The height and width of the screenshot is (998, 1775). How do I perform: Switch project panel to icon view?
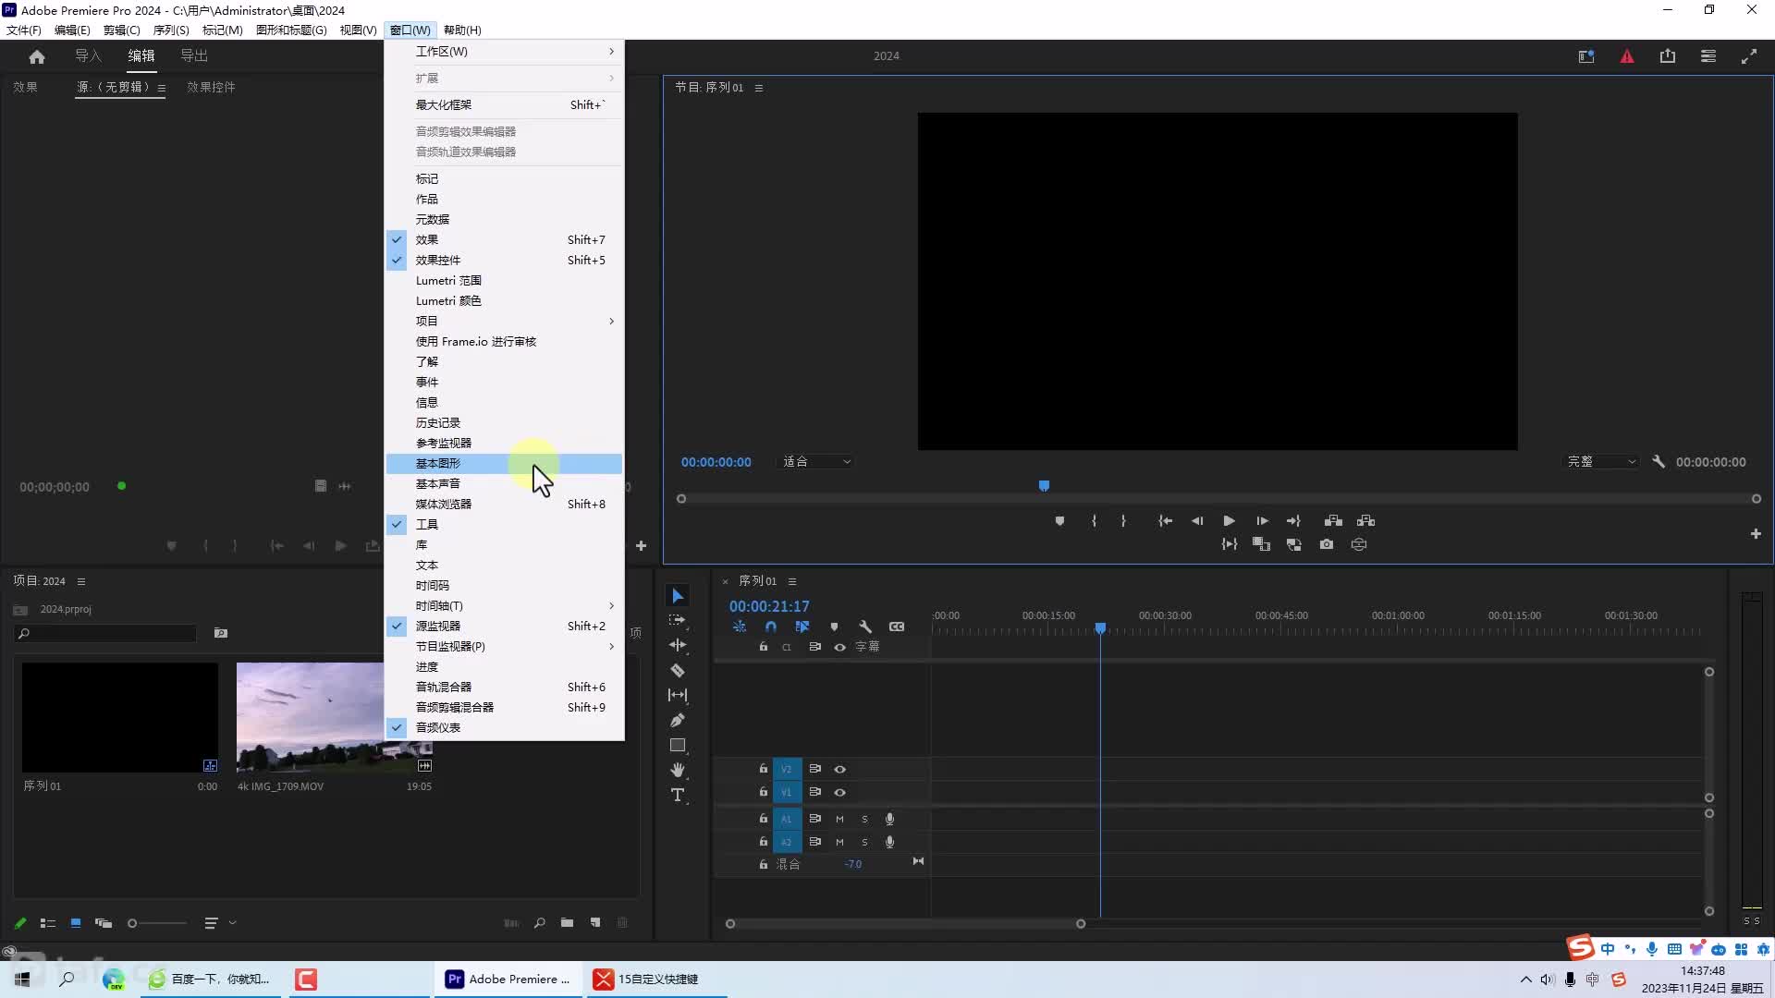coord(76,923)
